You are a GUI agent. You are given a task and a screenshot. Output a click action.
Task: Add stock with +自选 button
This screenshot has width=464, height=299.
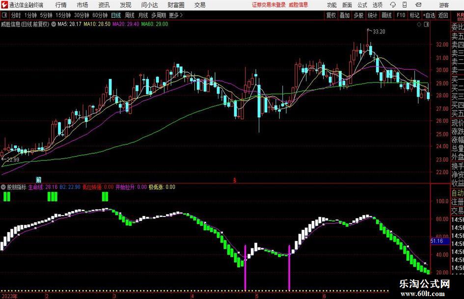point(429,15)
